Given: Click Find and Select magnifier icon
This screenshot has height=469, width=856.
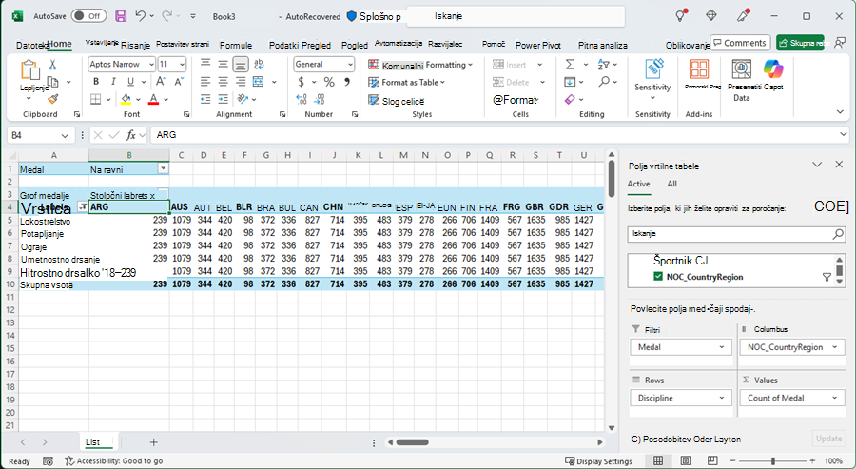Looking at the screenshot, I should (x=604, y=82).
